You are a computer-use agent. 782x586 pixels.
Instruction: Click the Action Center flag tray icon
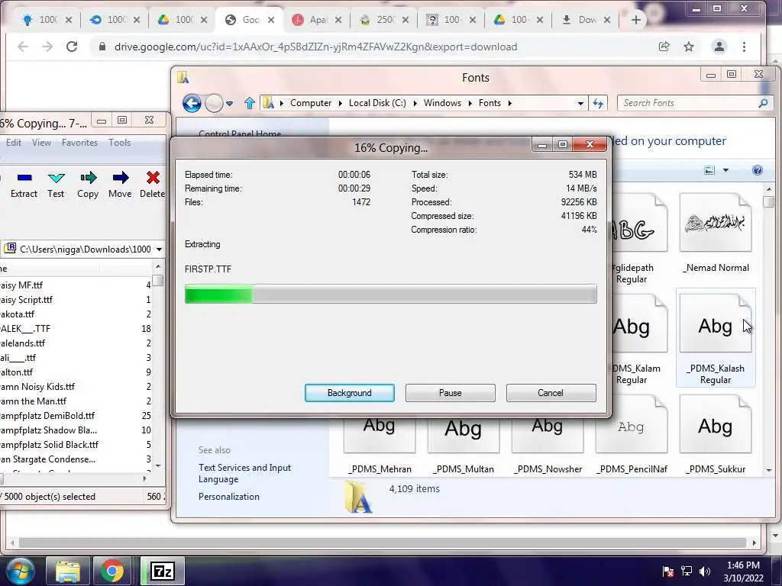668,571
